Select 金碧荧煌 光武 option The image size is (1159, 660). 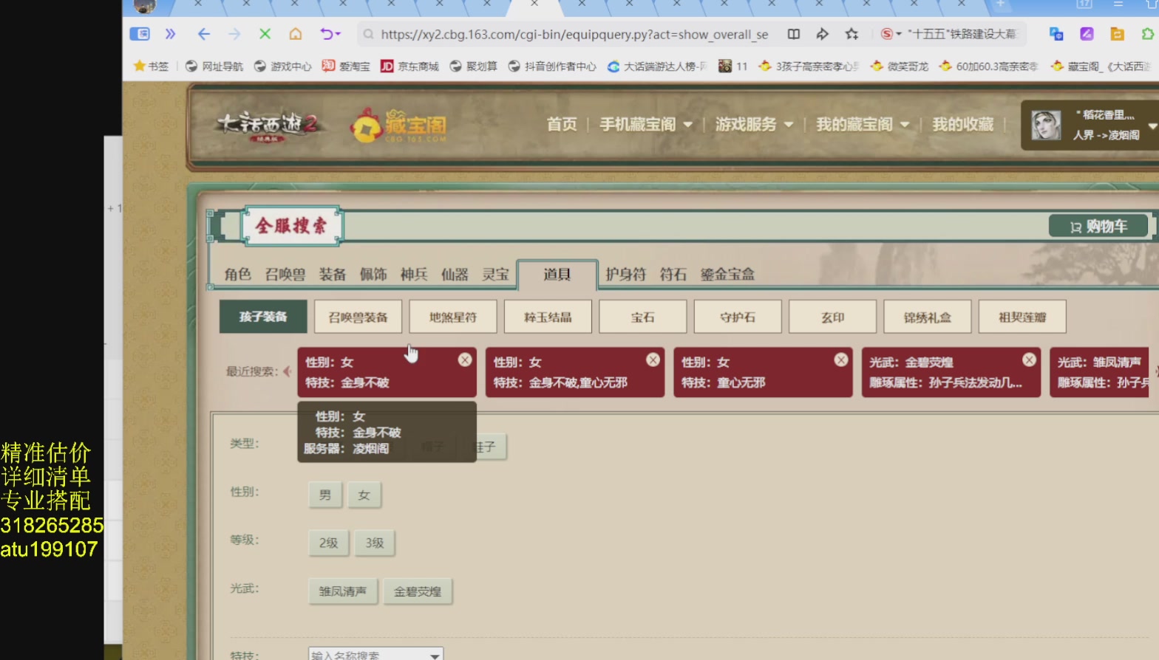(418, 591)
